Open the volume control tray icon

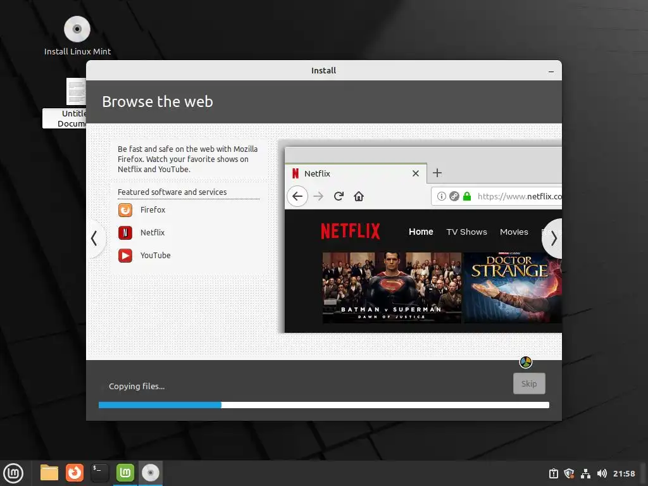coord(602,473)
